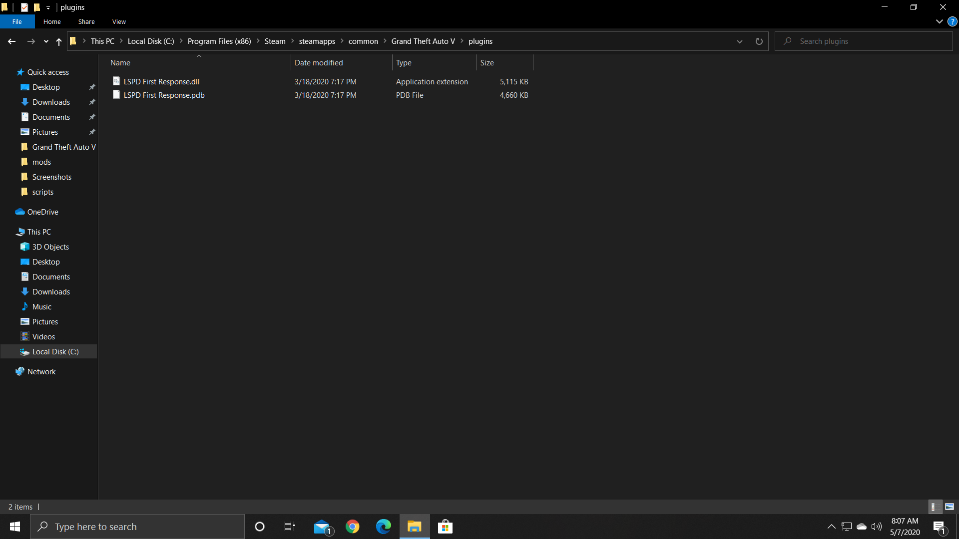Switch to large thumbnails view icon
Screen dimensions: 959x539
point(950,507)
